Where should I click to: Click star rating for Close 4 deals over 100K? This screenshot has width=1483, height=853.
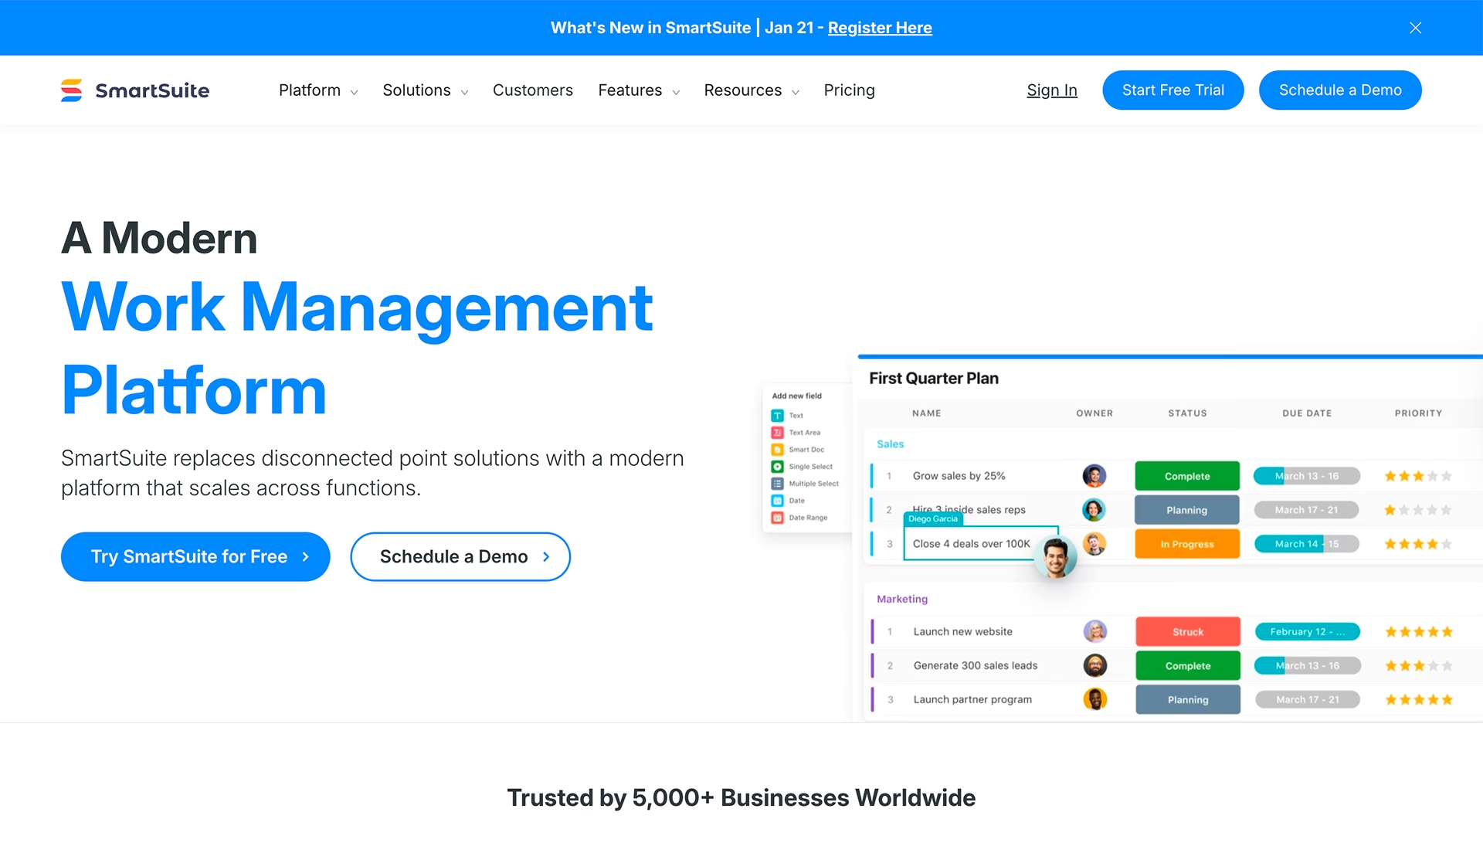[x=1418, y=544]
